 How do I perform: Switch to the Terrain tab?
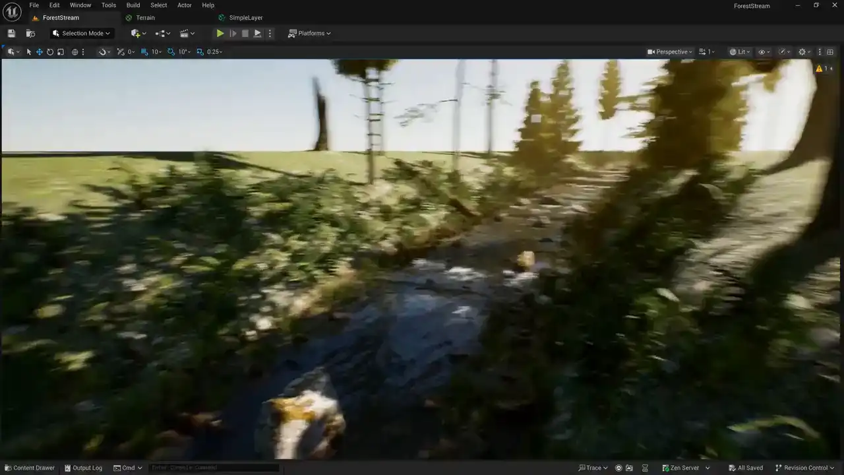pyautogui.click(x=145, y=18)
